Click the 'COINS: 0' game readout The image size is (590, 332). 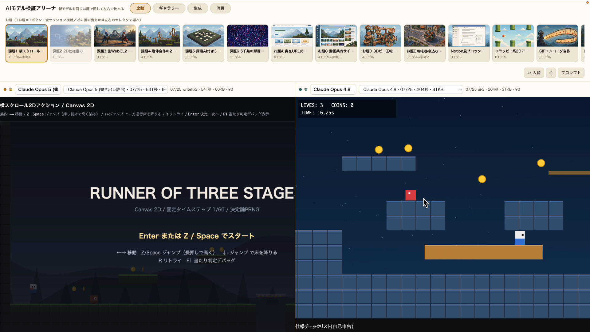(x=342, y=105)
